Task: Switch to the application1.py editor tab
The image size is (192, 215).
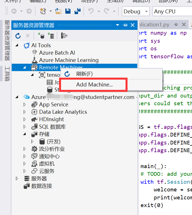Action: (x=154, y=25)
